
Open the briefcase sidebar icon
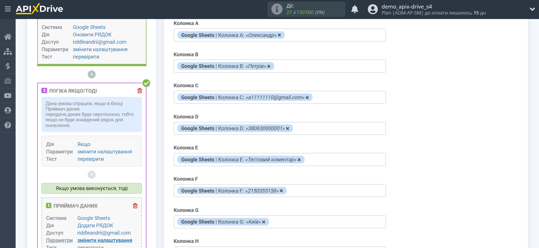pyautogui.click(x=8, y=81)
